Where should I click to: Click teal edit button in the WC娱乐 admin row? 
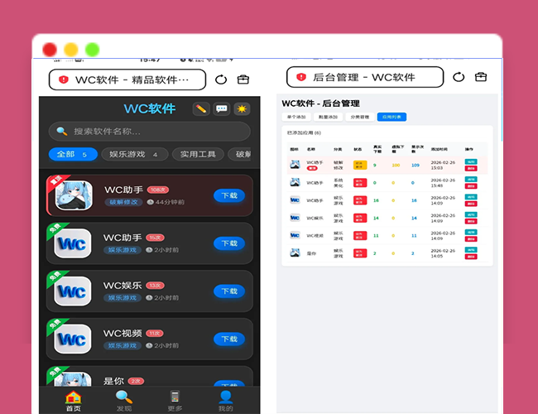471,214
